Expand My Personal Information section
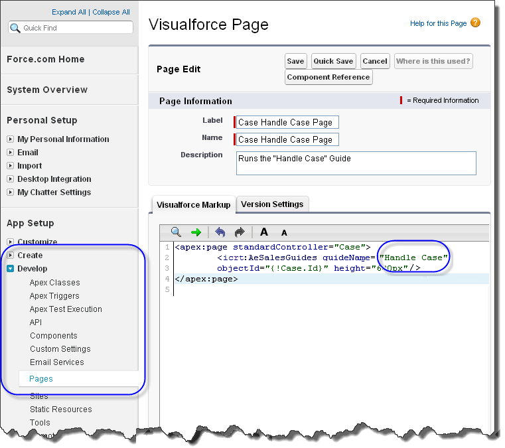Screen dimensions: 505x448 click(11, 139)
